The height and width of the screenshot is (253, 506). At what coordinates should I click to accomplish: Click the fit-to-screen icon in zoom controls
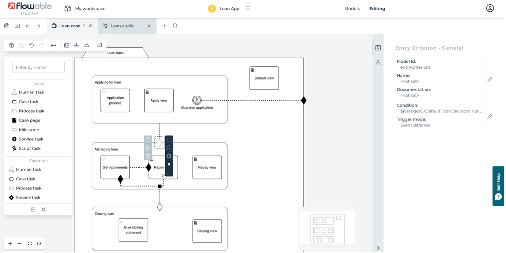pos(30,244)
